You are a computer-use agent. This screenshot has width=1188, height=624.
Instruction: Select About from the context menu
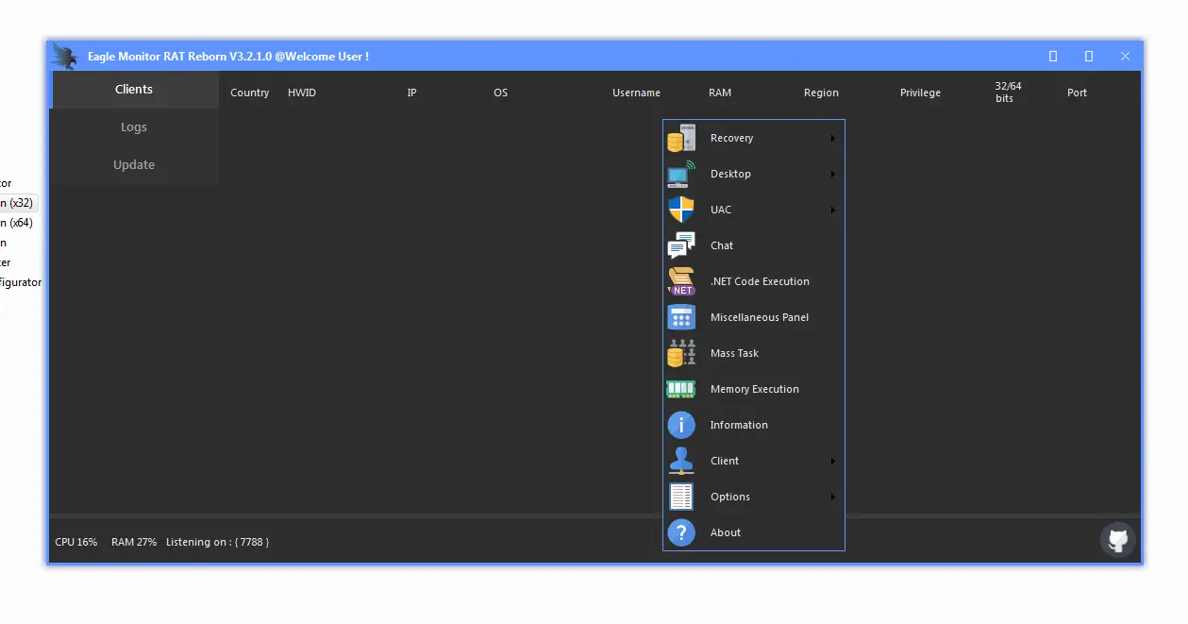click(726, 532)
